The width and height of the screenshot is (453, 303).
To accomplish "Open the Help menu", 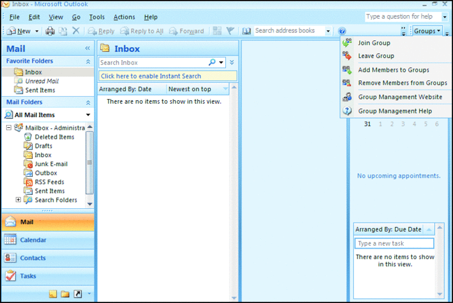I will (151, 17).
